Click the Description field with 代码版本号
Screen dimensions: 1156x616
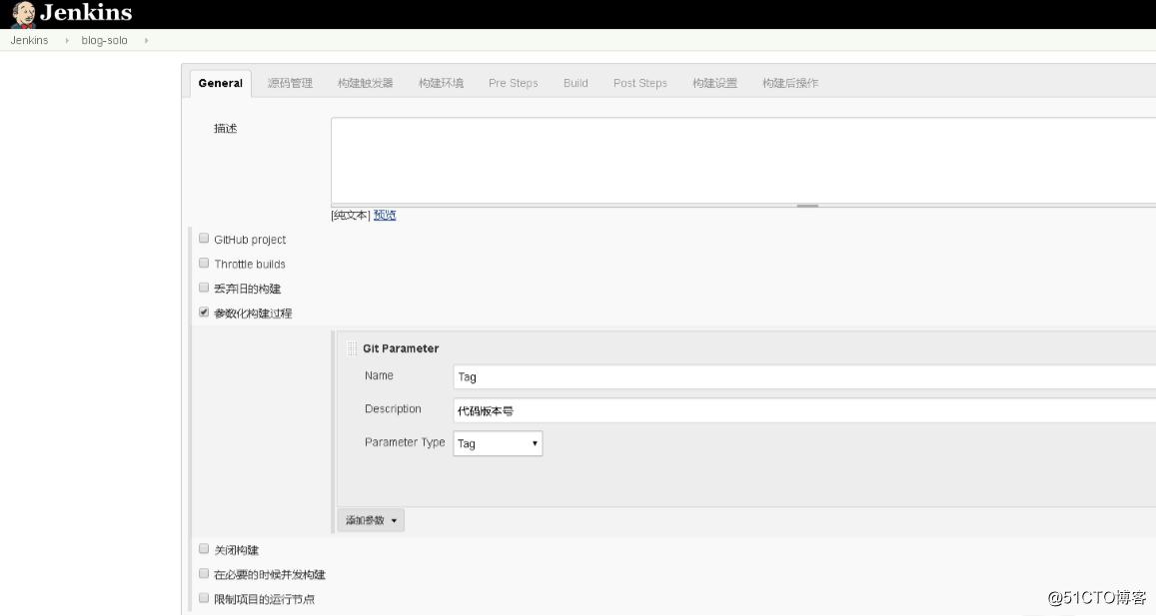(599, 409)
